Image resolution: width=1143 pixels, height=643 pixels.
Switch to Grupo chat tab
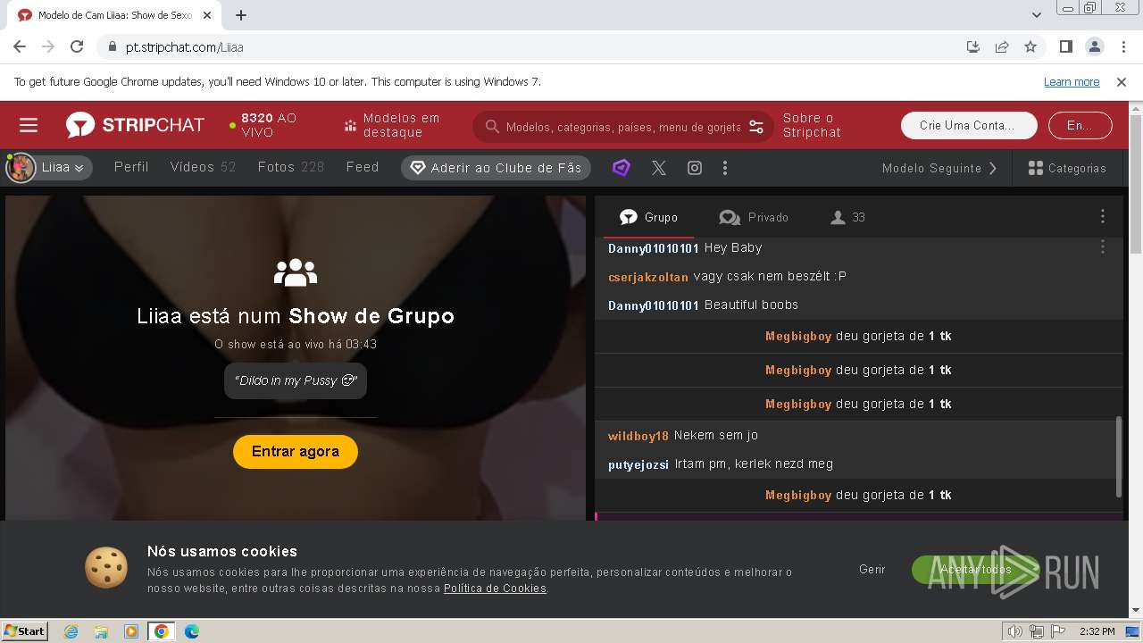(x=649, y=217)
